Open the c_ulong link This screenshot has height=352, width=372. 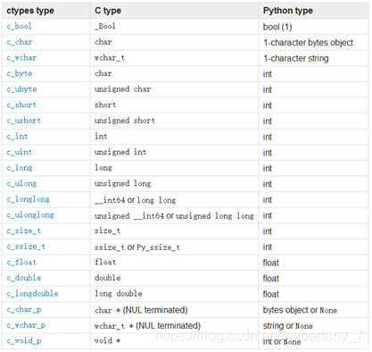point(21,184)
